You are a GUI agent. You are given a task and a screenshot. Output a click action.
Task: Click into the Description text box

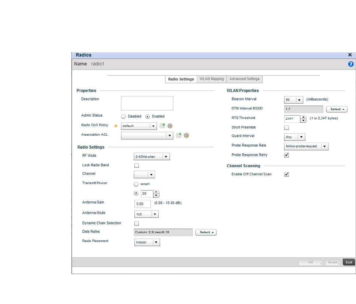(147, 103)
